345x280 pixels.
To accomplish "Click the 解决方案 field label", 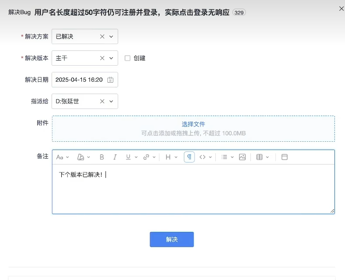I will [x=36, y=36].
